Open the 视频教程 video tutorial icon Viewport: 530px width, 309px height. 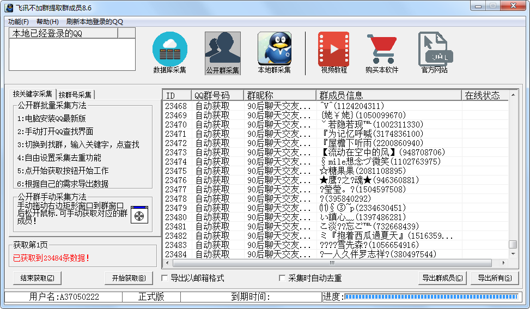click(x=333, y=49)
